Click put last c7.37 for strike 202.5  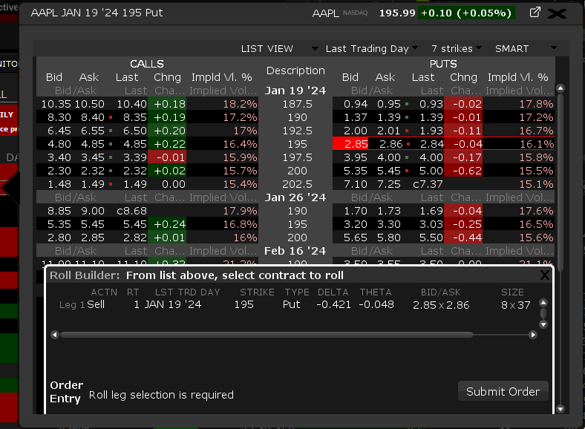click(x=428, y=184)
